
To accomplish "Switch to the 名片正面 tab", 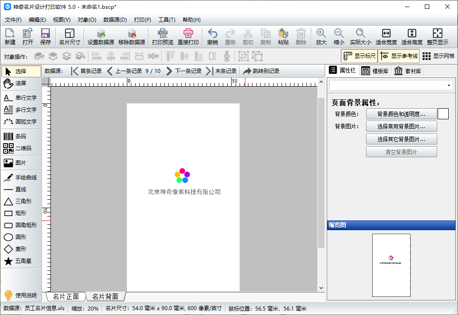I will tap(66, 296).
